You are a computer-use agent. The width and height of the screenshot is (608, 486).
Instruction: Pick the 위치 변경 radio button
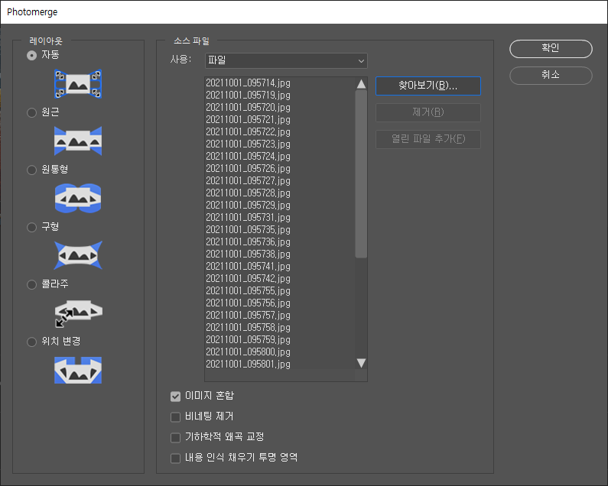point(32,342)
